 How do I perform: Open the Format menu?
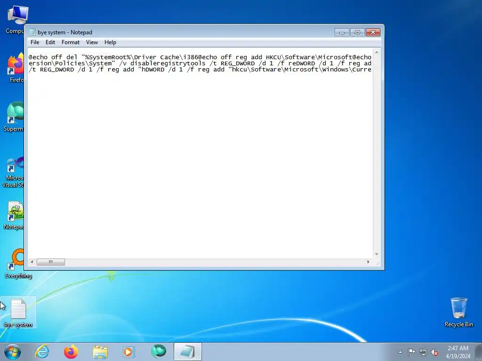click(x=71, y=42)
